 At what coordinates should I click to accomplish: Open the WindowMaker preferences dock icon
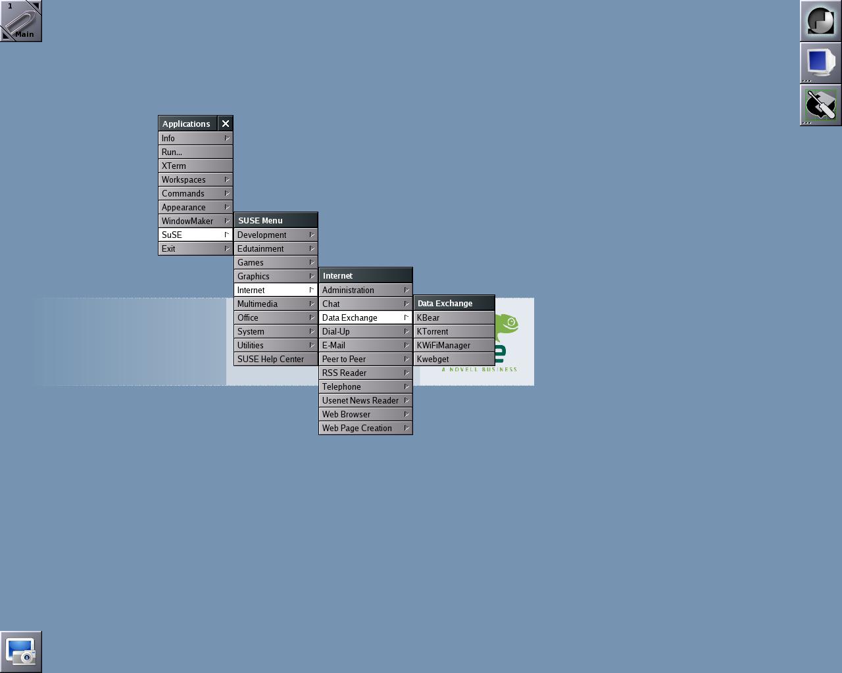click(820, 105)
